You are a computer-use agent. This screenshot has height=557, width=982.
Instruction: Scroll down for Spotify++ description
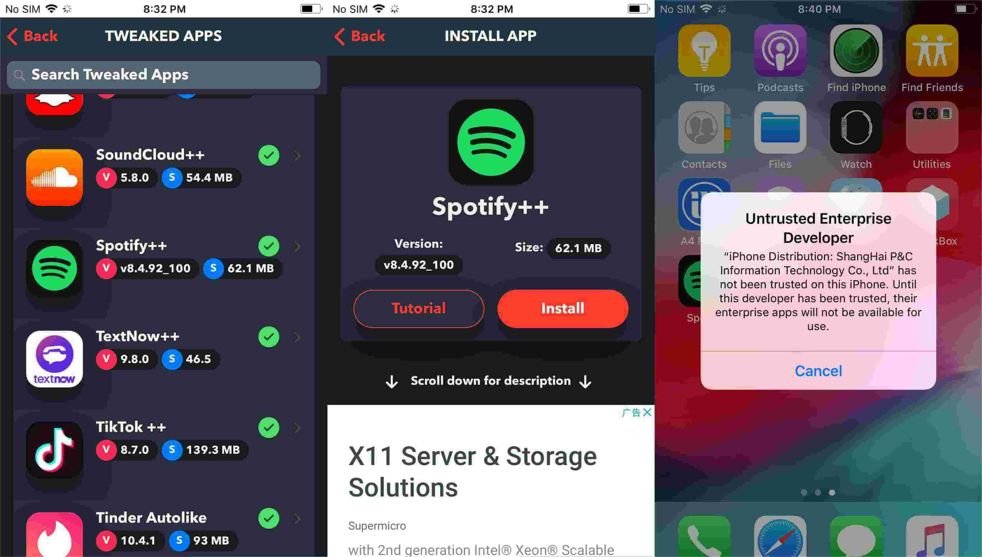pyautogui.click(x=490, y=380)
